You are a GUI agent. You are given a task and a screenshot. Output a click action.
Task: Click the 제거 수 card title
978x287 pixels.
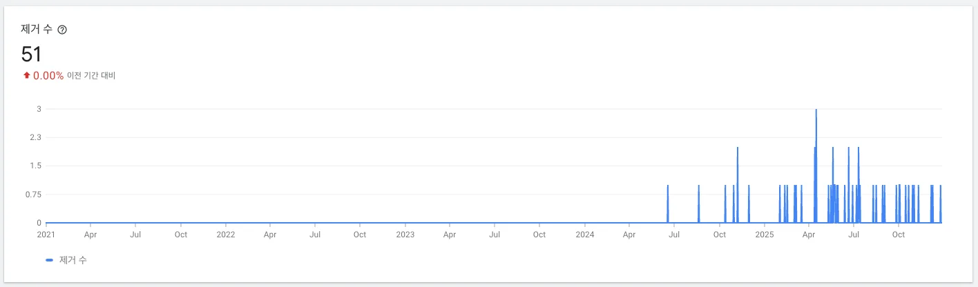pos(37,30)
